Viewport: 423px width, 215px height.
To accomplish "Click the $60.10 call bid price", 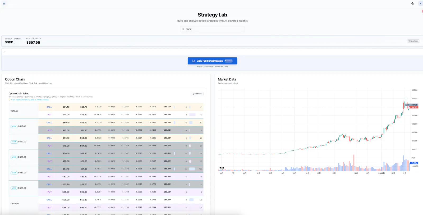I will [x=66, y=123].
